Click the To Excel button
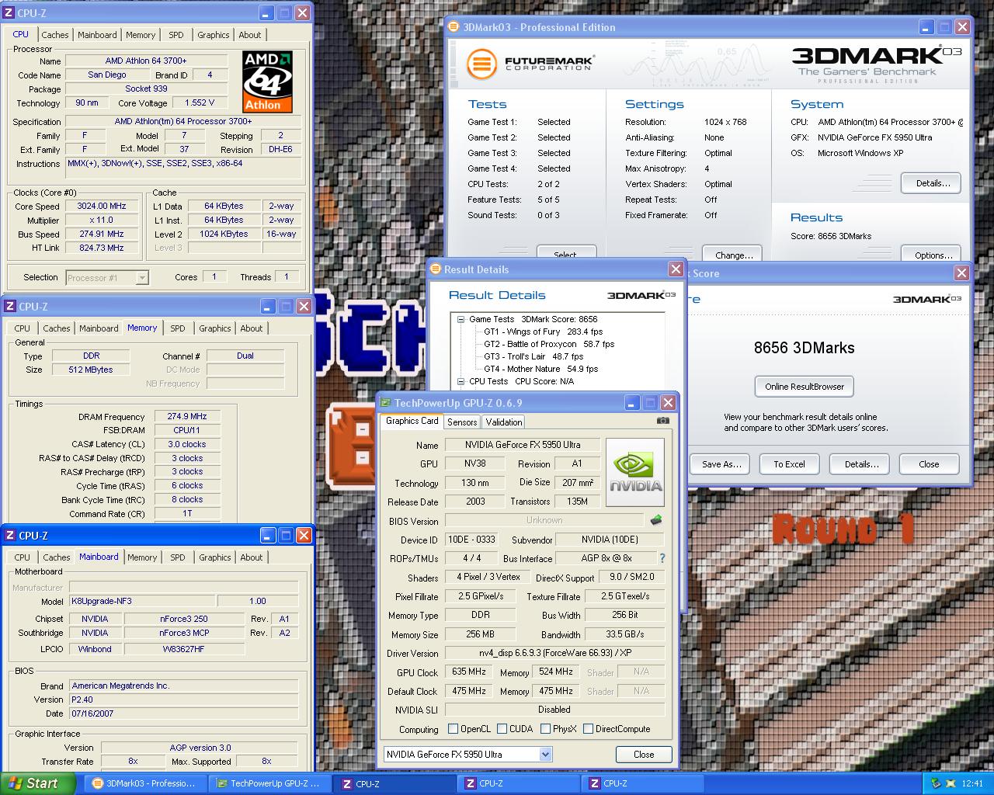Viewport: 994px width, 795px height. [x=789, y=464]
